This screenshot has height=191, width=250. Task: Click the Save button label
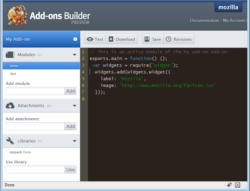click(x=156, y=39)
